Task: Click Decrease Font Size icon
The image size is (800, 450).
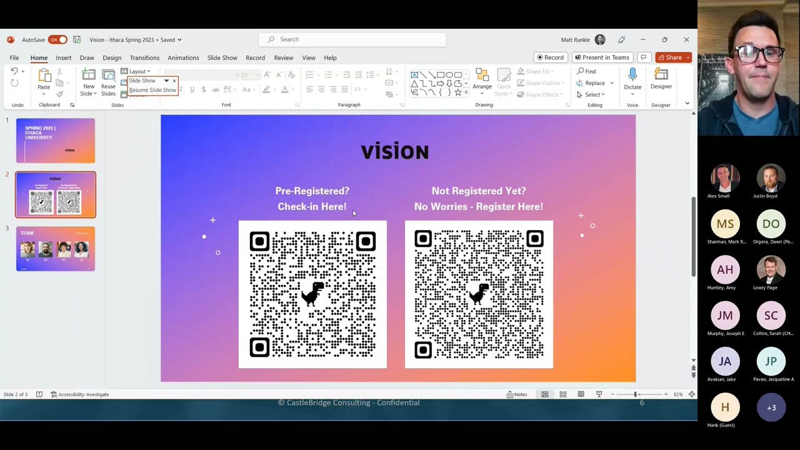Action: 279,74
